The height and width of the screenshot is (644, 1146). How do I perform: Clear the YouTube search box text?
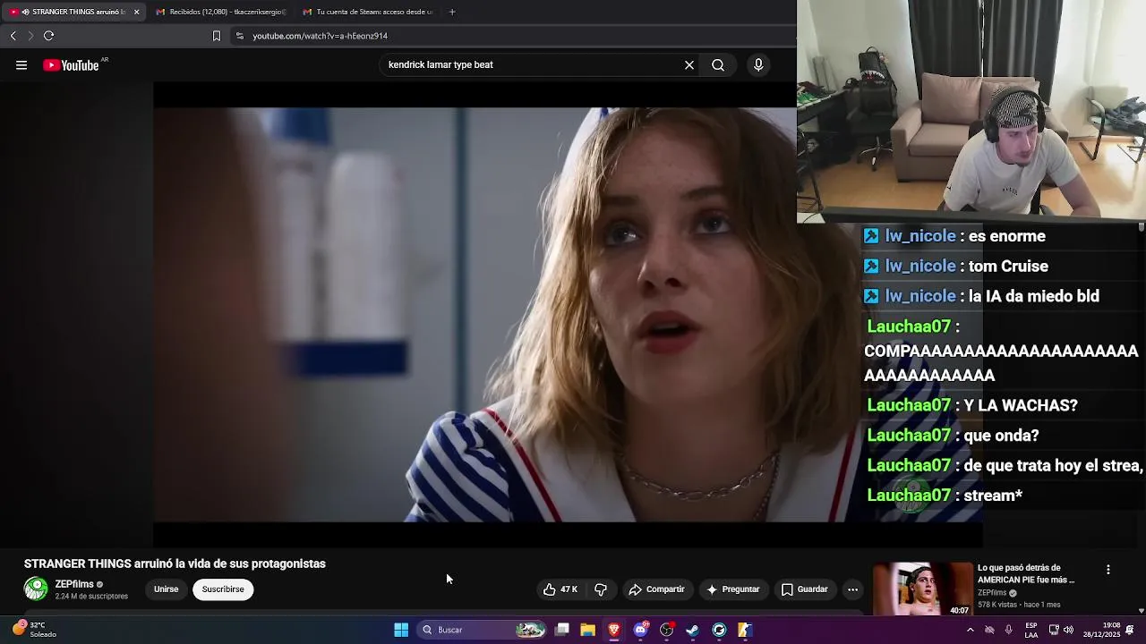(x=689, y=65)
